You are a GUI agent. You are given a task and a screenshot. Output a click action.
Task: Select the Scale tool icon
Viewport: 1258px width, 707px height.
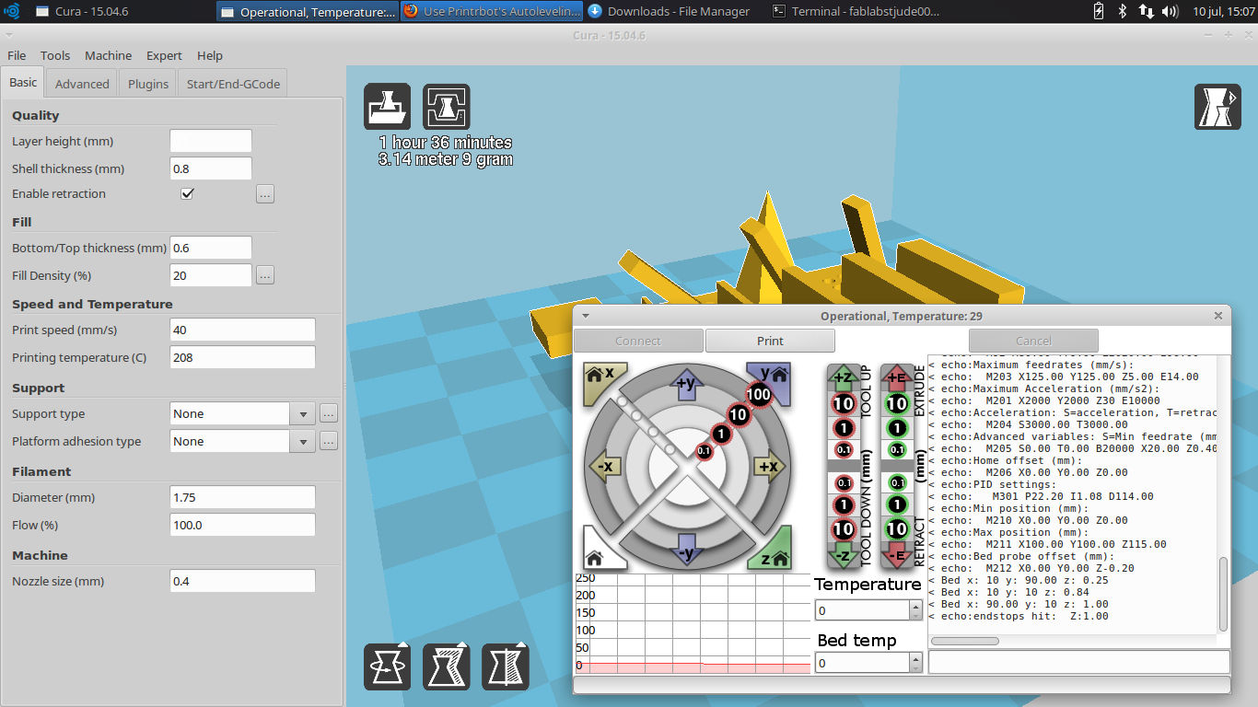[x=447, y=666]
